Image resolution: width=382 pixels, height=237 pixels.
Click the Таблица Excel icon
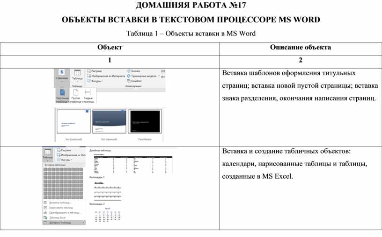pos(45,218)
